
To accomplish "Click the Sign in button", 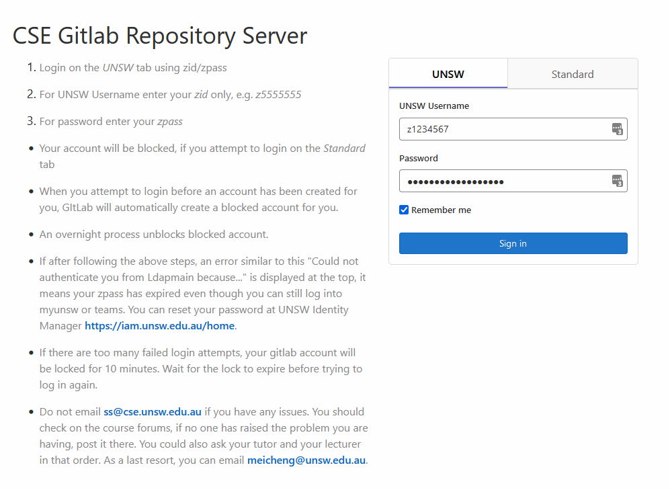I will point(513,243).
